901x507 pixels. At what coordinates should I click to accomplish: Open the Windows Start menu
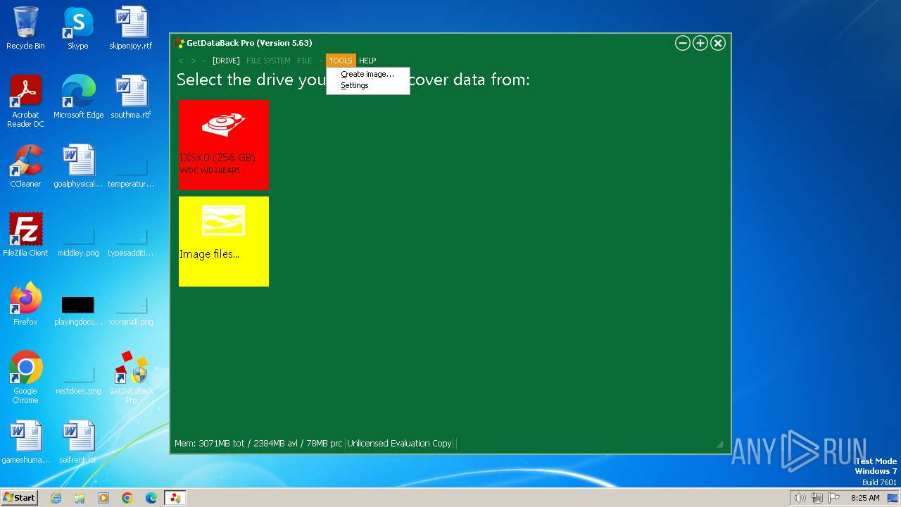[x=20, y=498]
